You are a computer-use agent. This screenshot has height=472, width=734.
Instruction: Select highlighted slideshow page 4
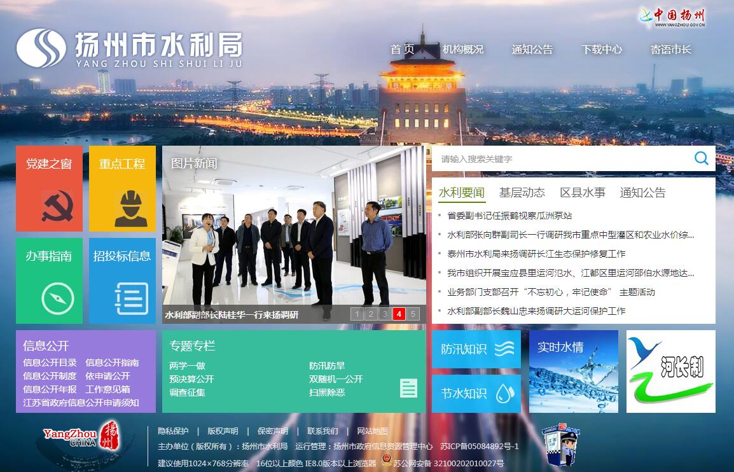click(399, 314)
